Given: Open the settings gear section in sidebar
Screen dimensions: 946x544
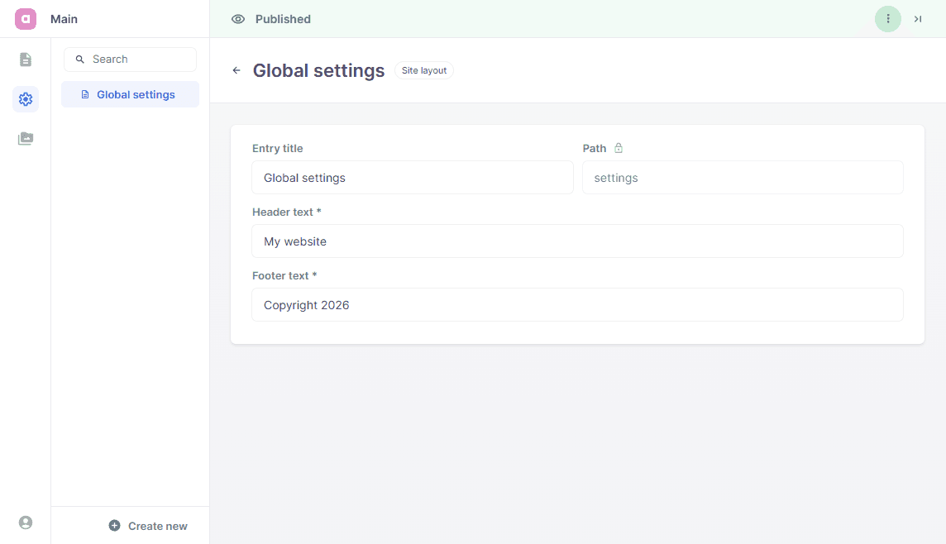Looking at the screenshot, I should pyautogui.click(x=26, y=99).
